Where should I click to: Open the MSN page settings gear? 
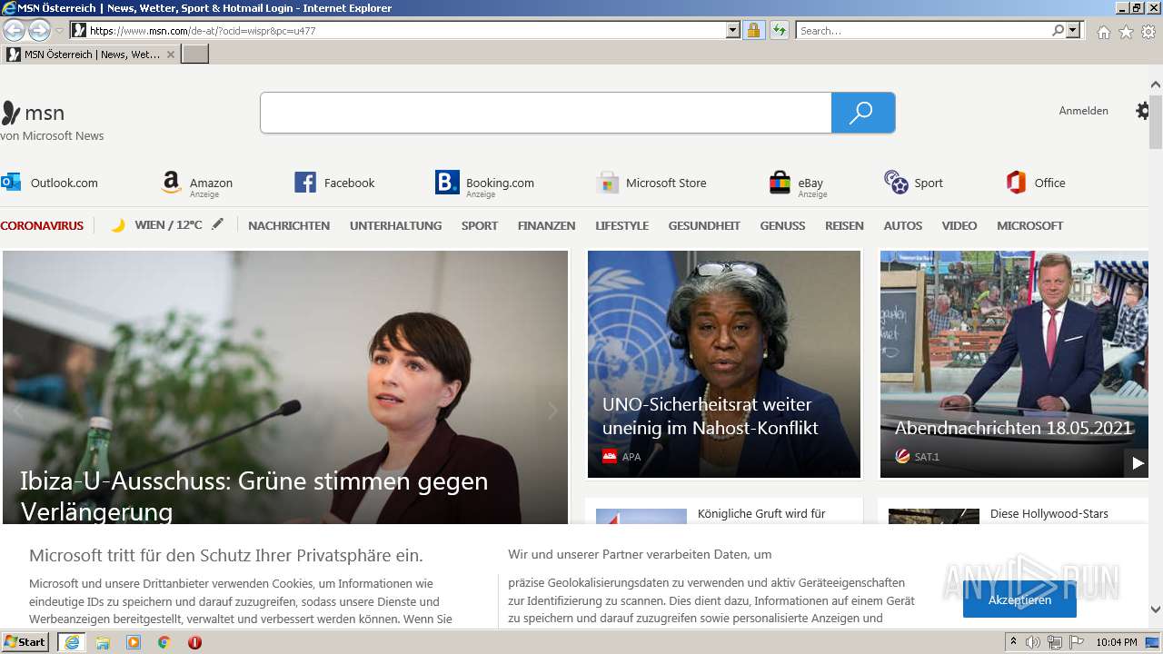1143,111
